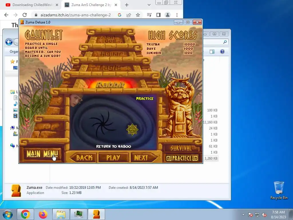Screen dimensions: 293x220
Task: Click Pictures library icon in Explorer
Action: (15, 110)
